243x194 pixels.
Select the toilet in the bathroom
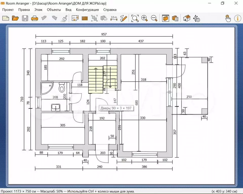(x=62, y=87)
